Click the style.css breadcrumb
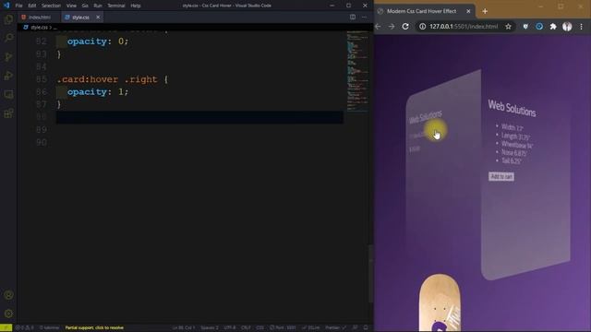591x332 pixels. (x=39, y=28)
